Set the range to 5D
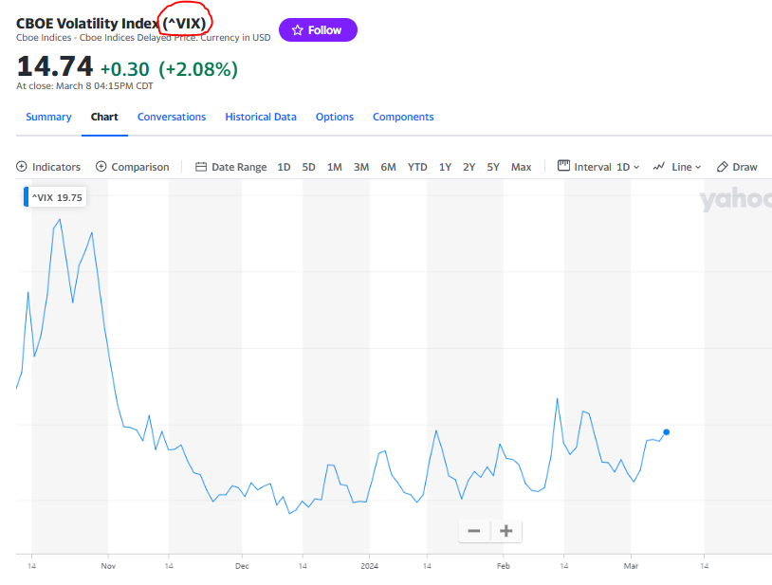 click(x=308, y=167)
